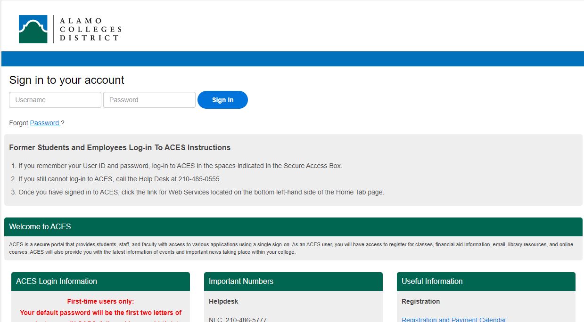Select instruction step three about Web Services
584x322 pixels.
[x=201, y=192]
